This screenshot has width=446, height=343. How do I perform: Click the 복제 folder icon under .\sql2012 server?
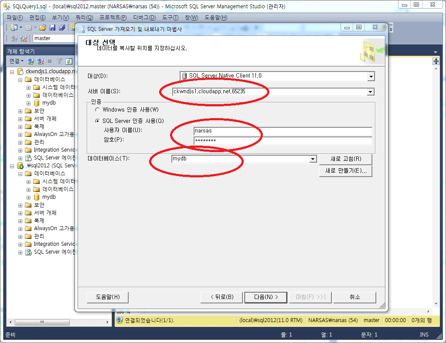click(28, 221)
